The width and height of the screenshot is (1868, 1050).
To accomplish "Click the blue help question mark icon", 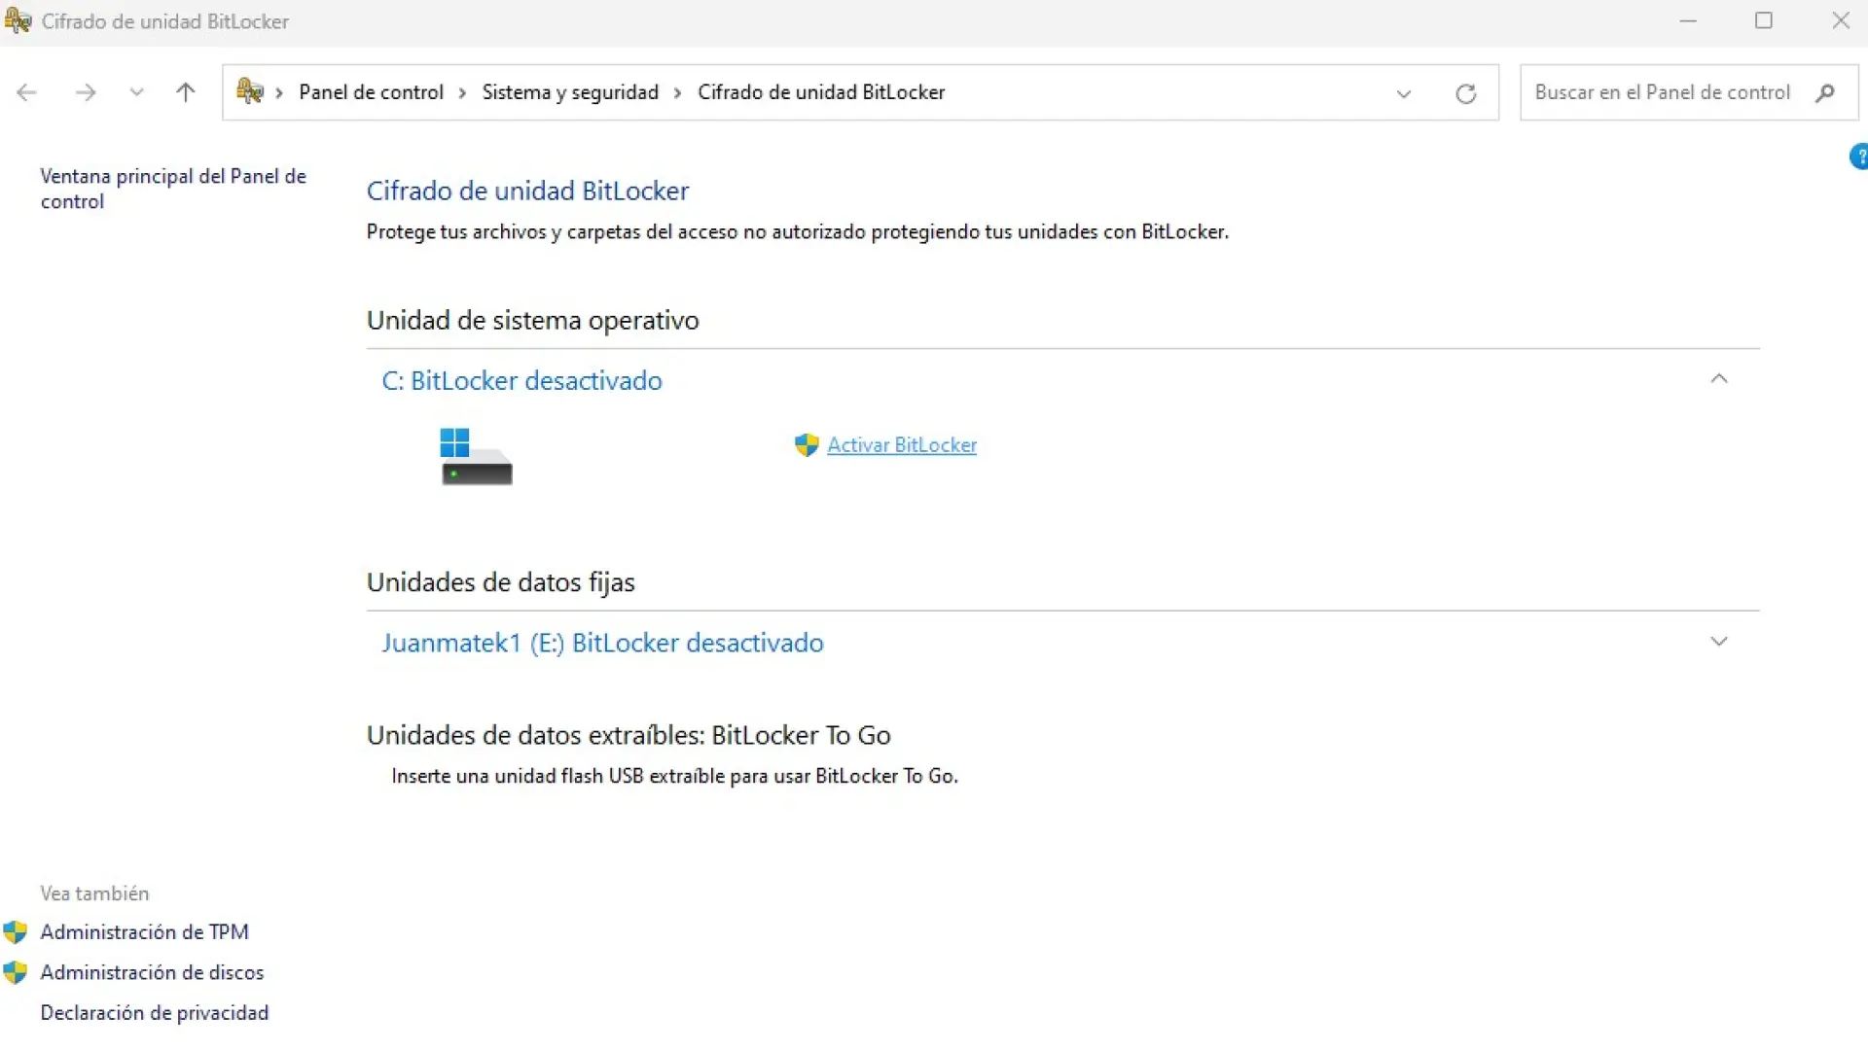I will click(1858, 157).
